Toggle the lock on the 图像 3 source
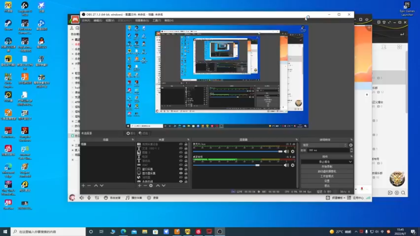This screenshot has height=236, width=420. (x=186, y=153)
